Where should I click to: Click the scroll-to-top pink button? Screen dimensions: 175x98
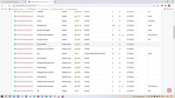click(169, 90)
